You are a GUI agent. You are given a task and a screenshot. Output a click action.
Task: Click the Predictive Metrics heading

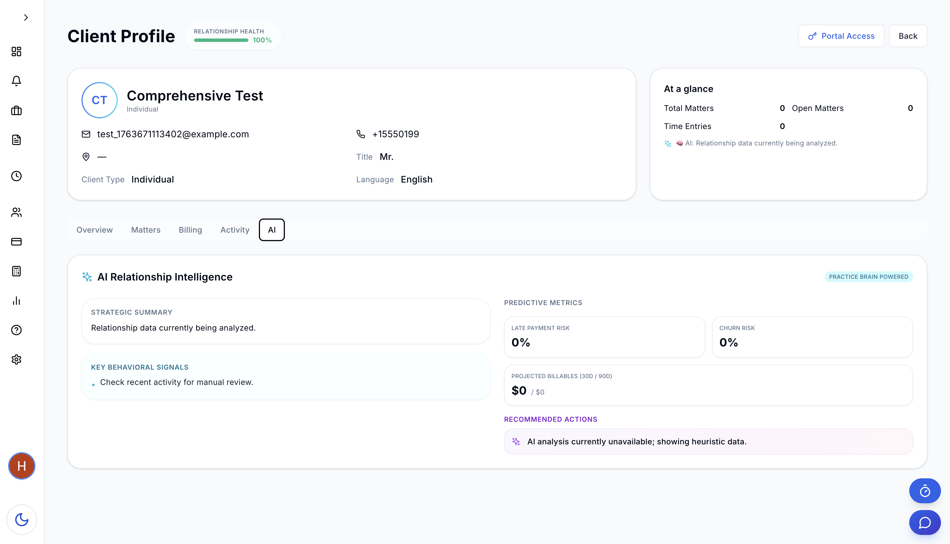543,303
